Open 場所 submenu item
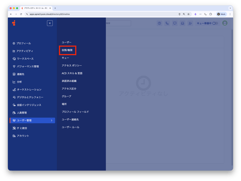This screenshot has width=241, height=181. (64, 104)
